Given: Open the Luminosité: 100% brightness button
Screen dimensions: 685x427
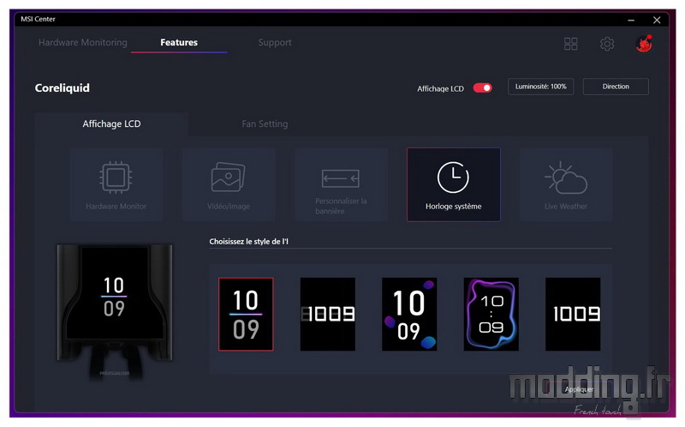Looking at the screenshot, I should [x=541, y=87].
